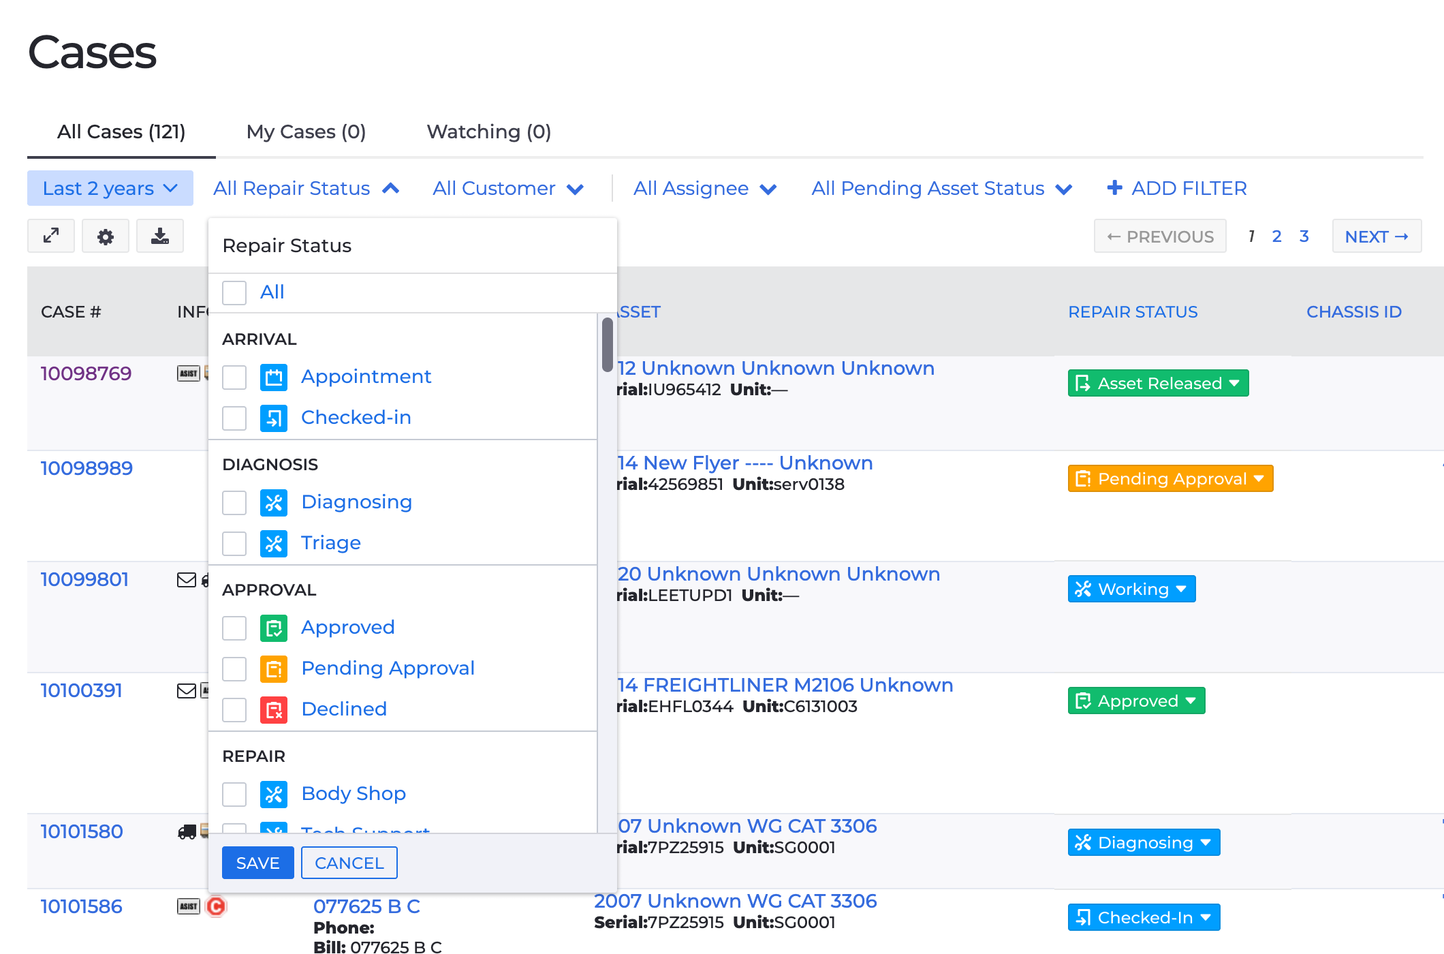The image size is (1444, 954).
Task: Enable the Diagnosing checkbox
Action: point(234,503)
